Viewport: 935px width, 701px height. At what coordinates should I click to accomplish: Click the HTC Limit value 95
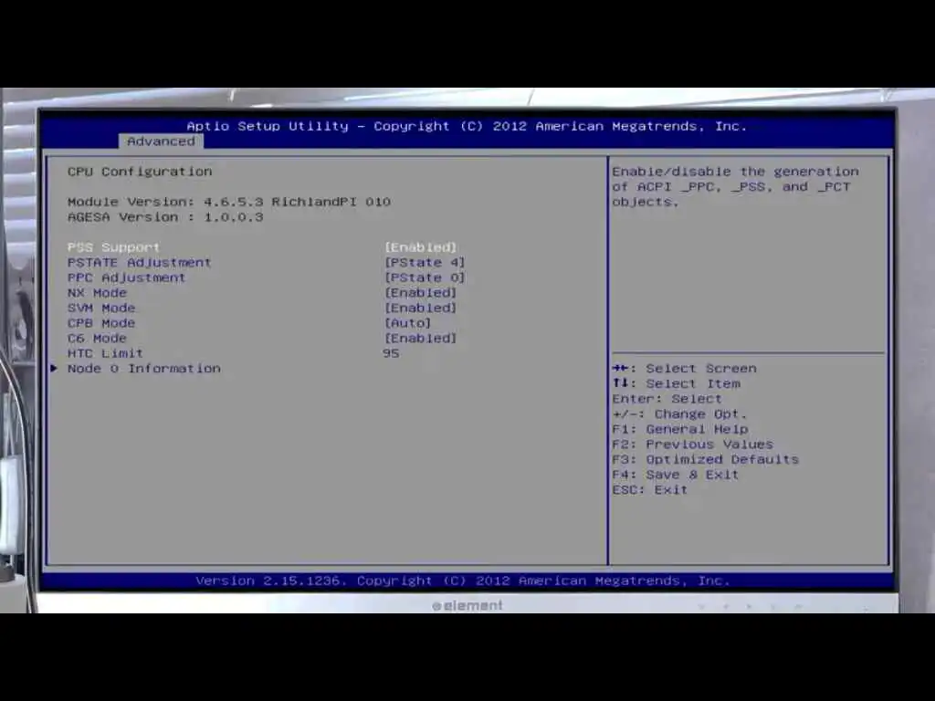pyautogui.click(x=391, y=353)
